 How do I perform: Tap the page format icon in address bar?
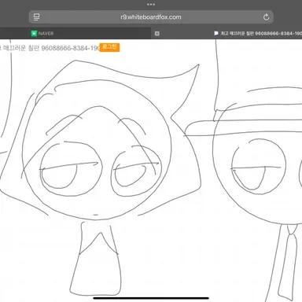(x=36, y=17)
